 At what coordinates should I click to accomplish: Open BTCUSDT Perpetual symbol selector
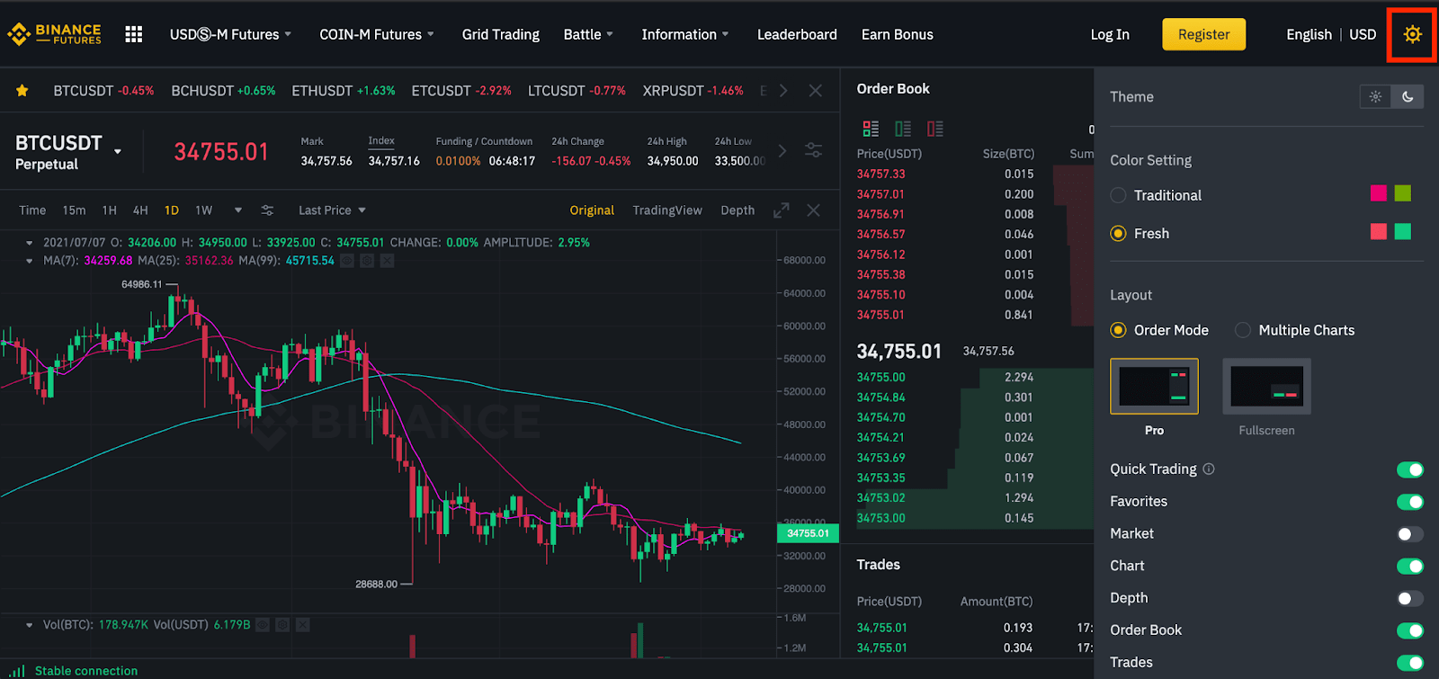pyautogui.click(x=68, y=152)
